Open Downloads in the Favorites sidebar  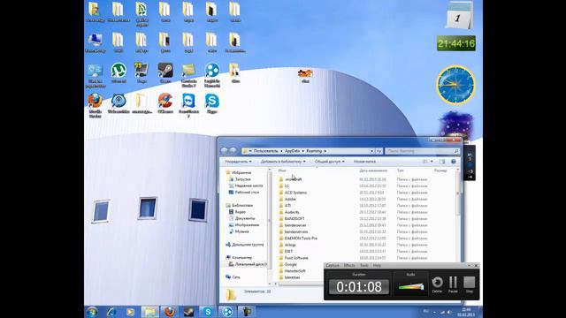(x=242, y=179)
